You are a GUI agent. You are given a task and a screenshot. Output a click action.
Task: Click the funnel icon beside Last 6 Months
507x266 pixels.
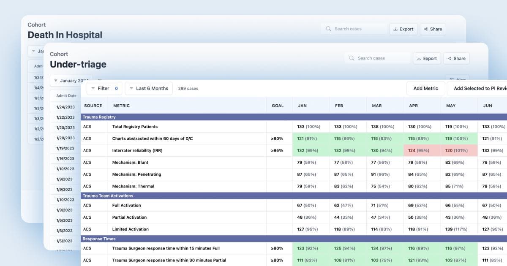click(x=131, y=88)
